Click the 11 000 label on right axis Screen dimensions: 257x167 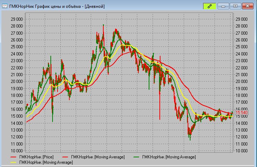(241, 144)
